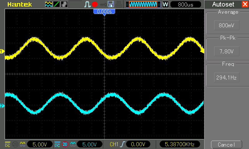Click the yellow sine waveform icon in top bar

[49, 4]
